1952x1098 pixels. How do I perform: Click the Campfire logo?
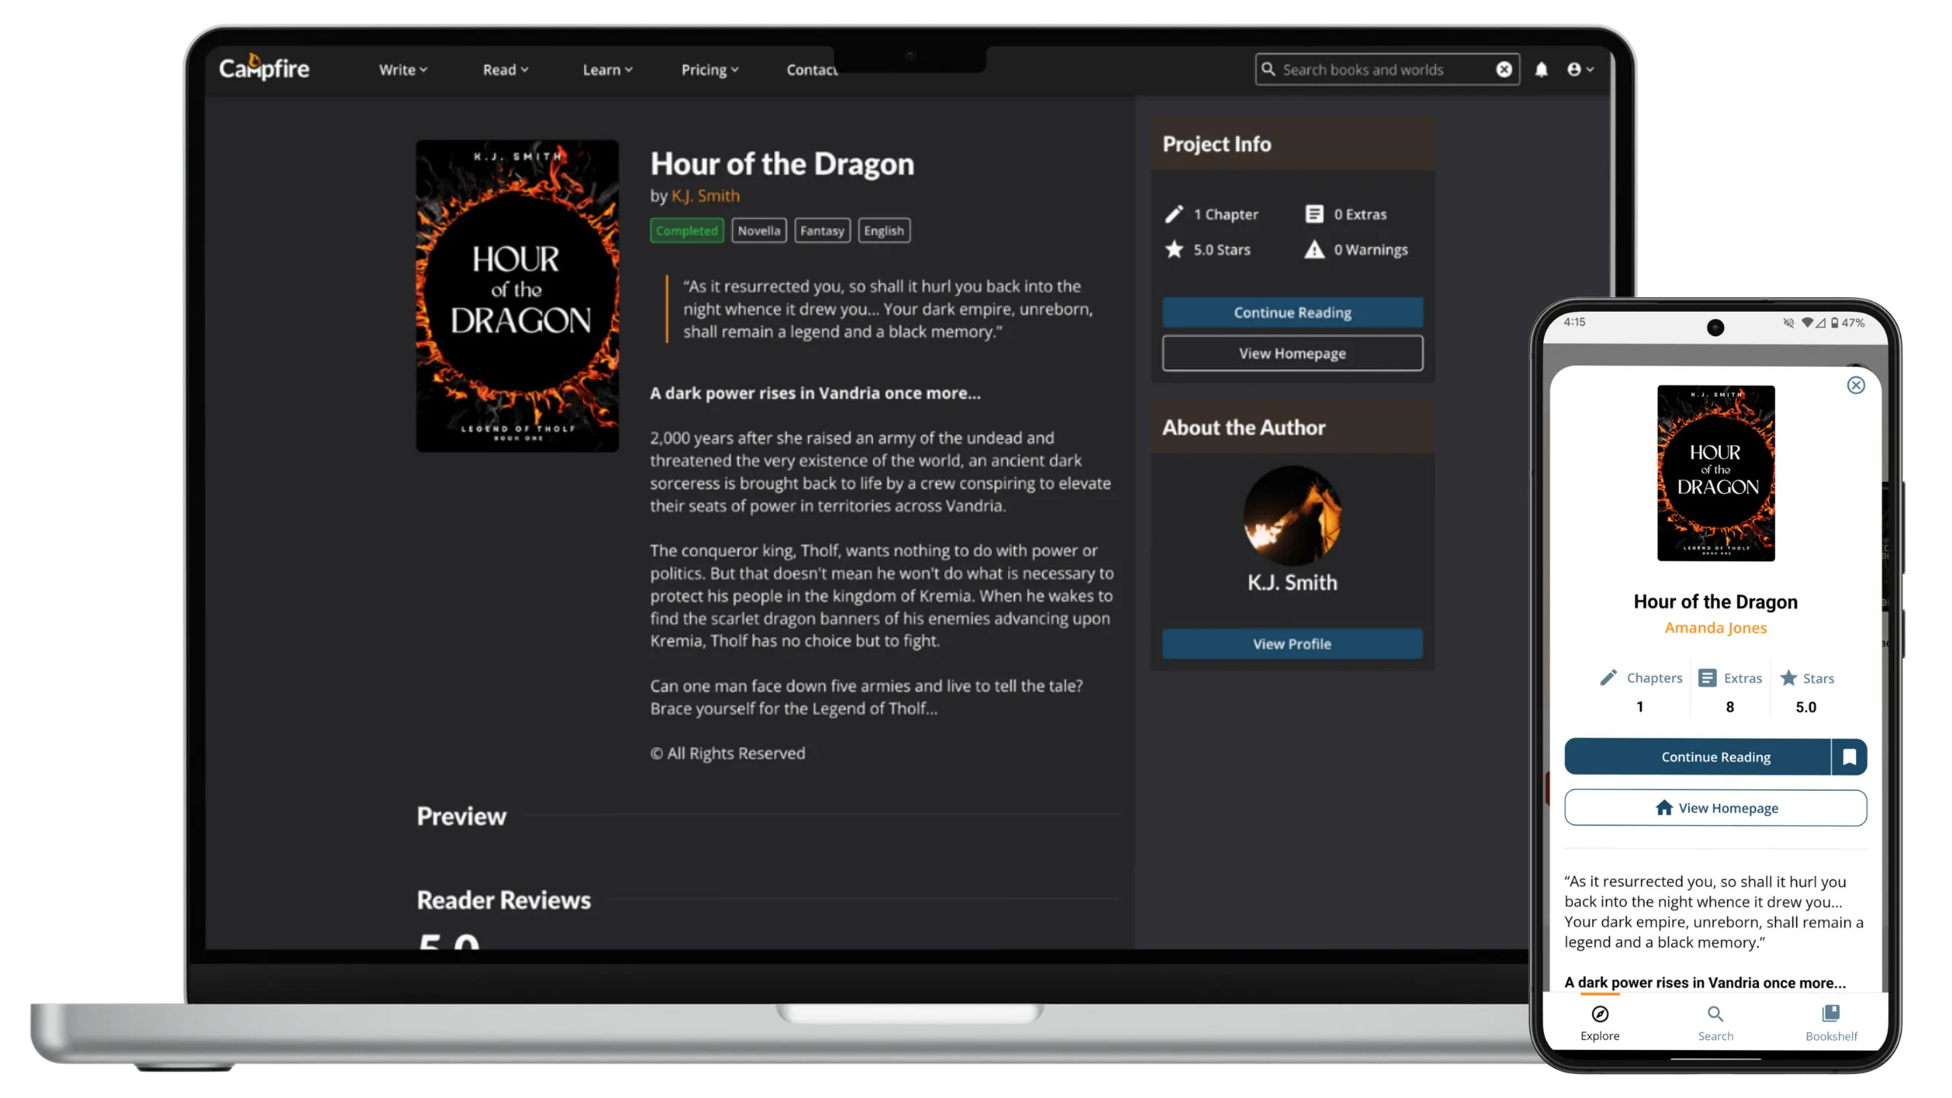(x=264, y=69)
